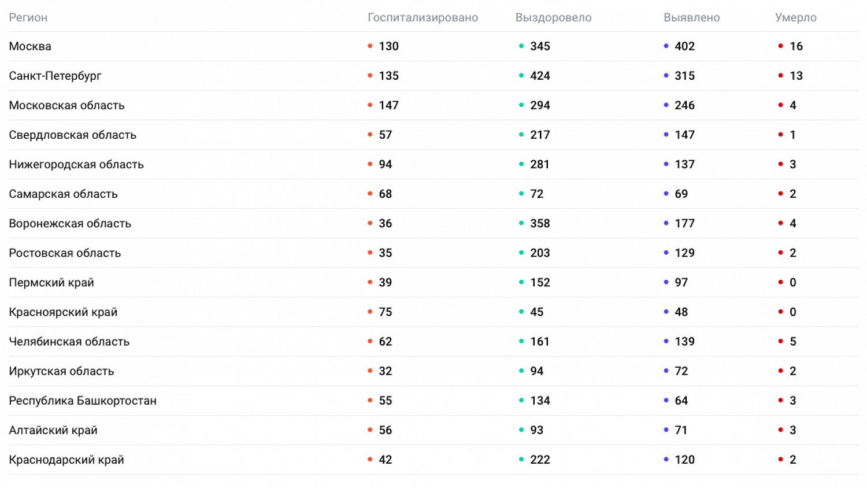The image size is (867, 488).
Task: Click blue dot beside 97 Пермский край
Action: click(666, 282)
